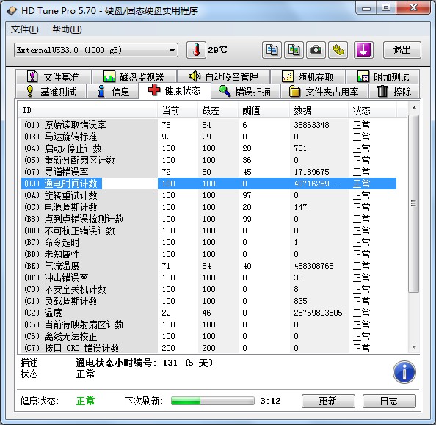Select the (04) 启动/停止计数 row

208,148
